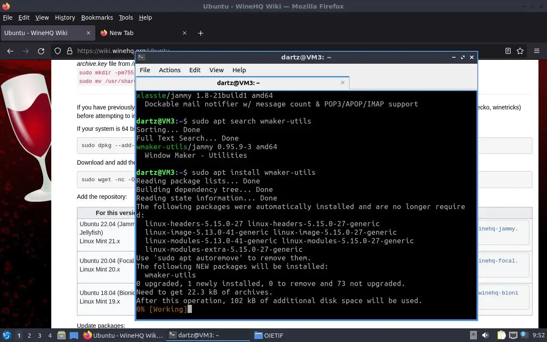
Task: Click Firefox logo in title bar
Action: point(6,6)
